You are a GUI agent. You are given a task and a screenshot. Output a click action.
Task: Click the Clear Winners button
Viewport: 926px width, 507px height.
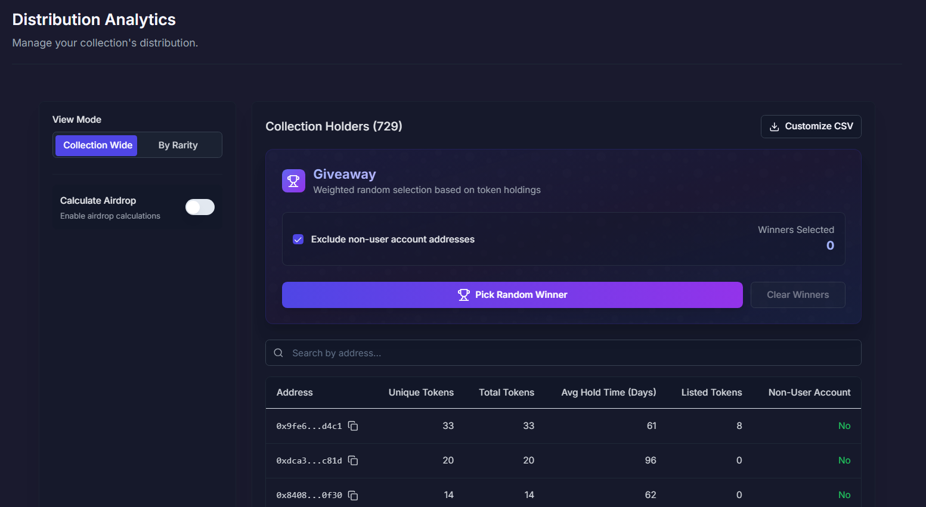click(797, 295)
